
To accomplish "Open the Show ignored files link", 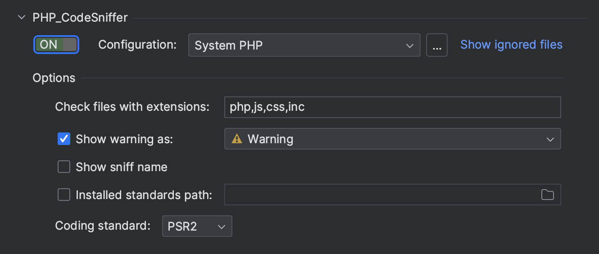I will (x=511, y=45).
